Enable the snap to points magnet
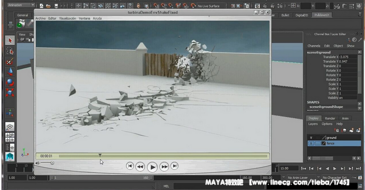This screenshot has height=190, width=365. pos(171,5)
